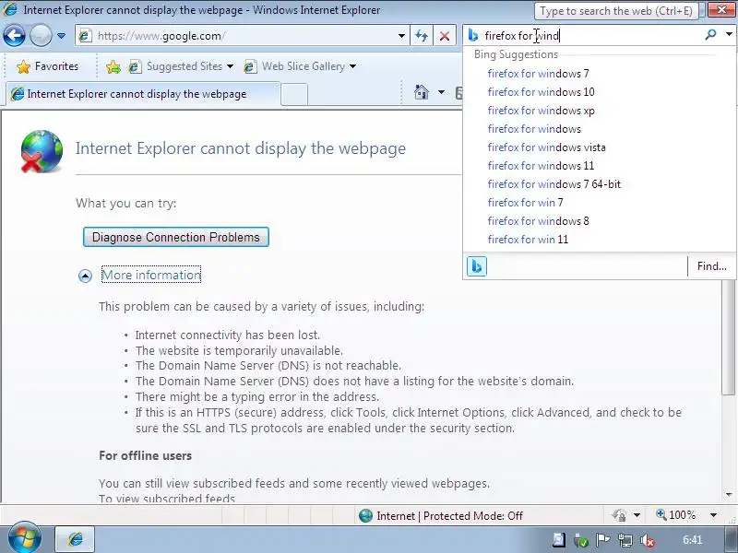Click Internet Protected Mode Off status
Image resolution: width=738 pixels, height=553 pixels.
click(x=441, y=516)
